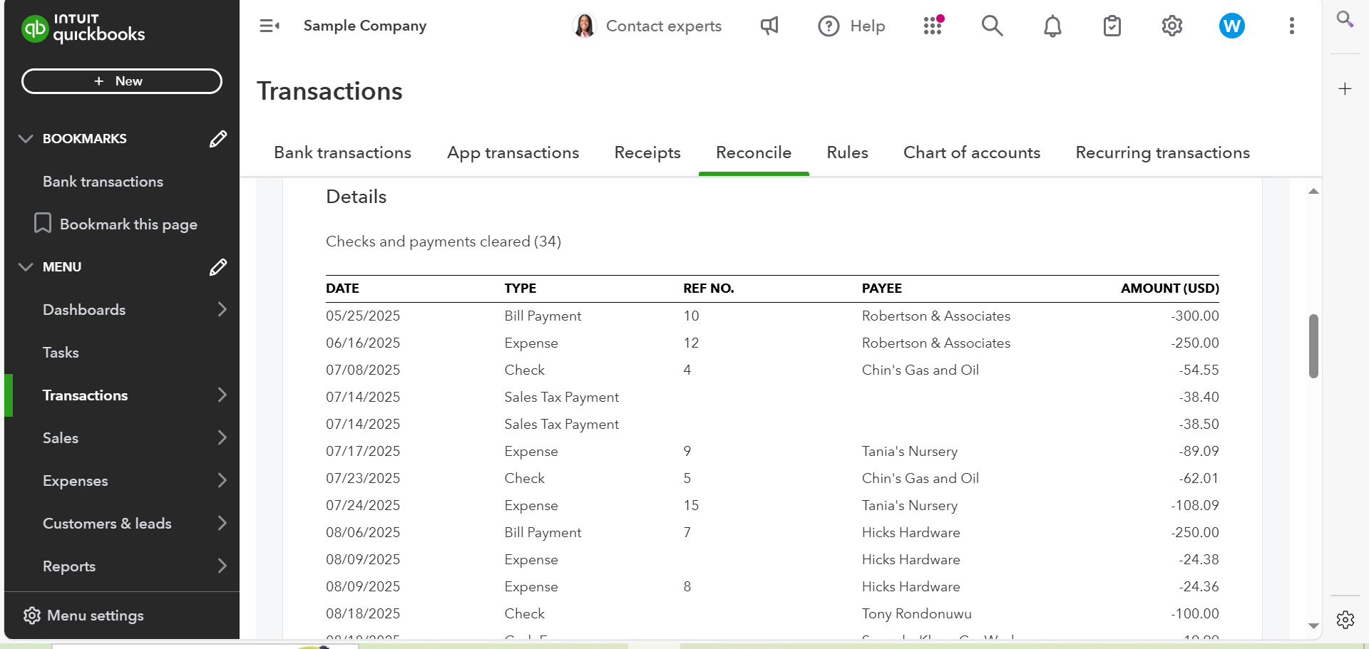Collapse the MENU section
The image size is (1369, 649).
pos(26,267)
